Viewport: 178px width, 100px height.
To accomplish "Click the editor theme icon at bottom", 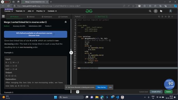I will tap(78, 92).
